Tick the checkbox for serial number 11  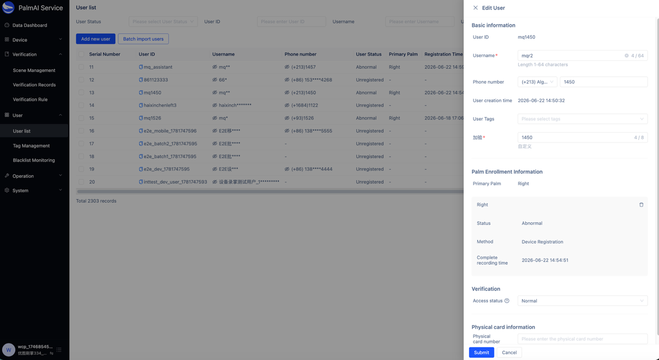[x=81, y=67]
